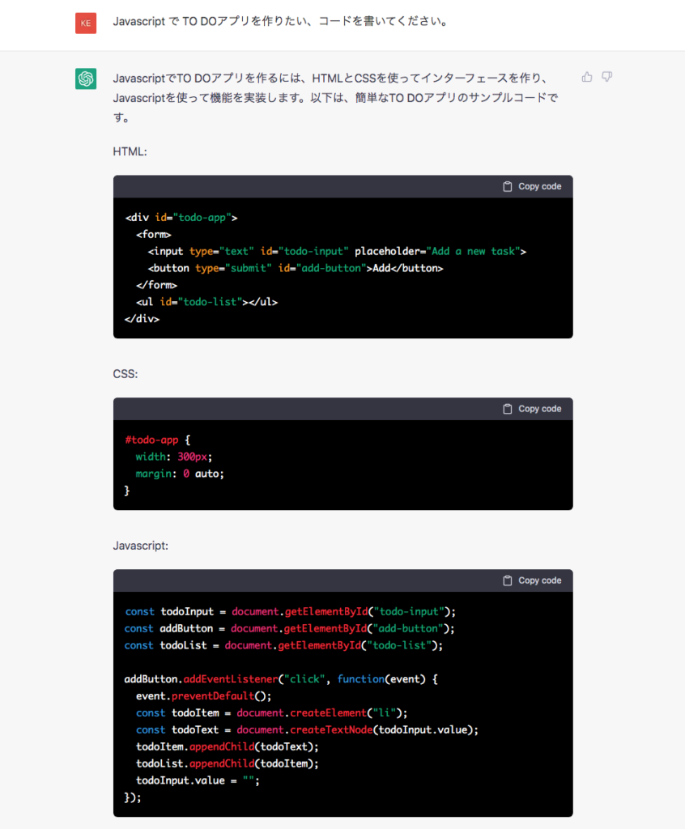
Task: Click the thumbs down feedback icon
Action: (x=607, y=77)
